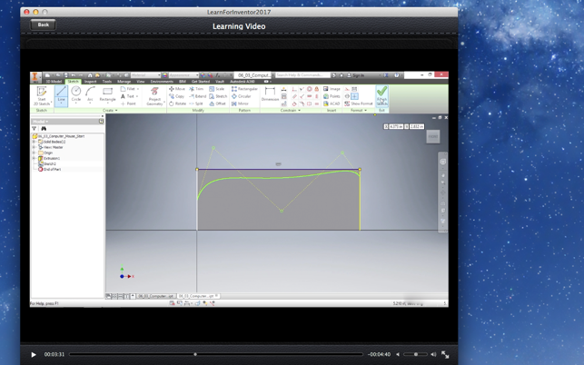Expand the Create panel dropdown
584x365 pixels.
110,111
